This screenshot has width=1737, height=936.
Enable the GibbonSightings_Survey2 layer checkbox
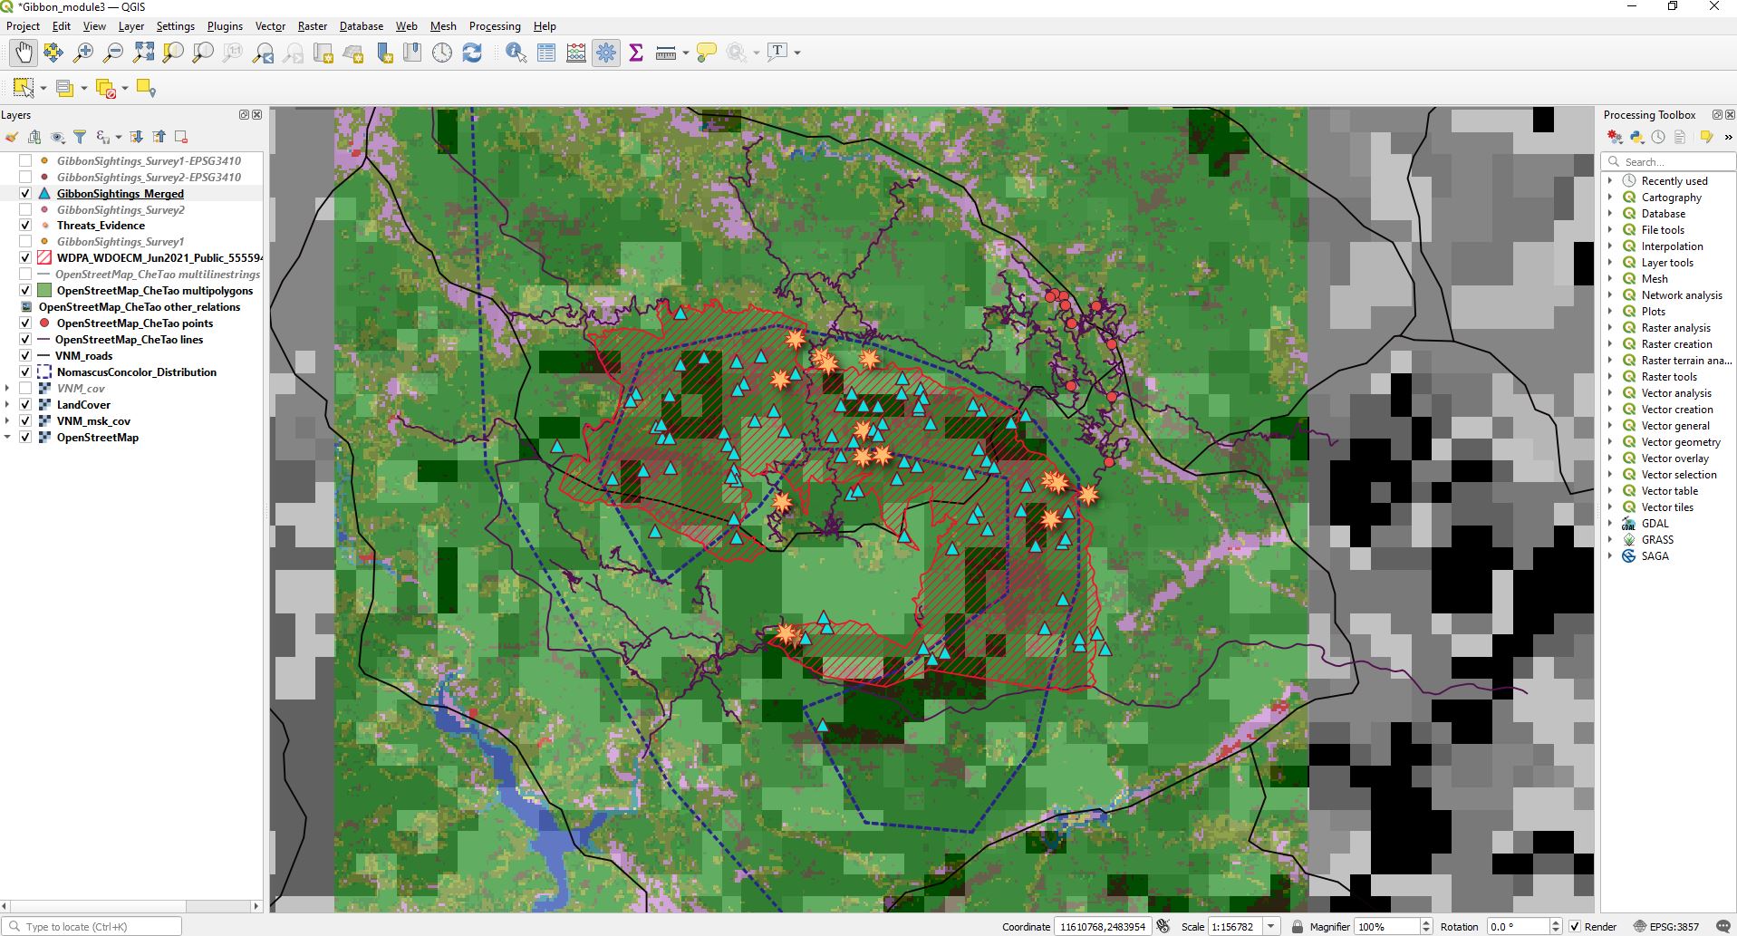point(25,209)
